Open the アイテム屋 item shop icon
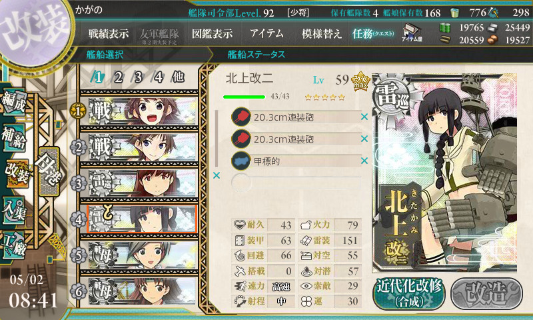Image resolution: width=533 pixels, height=320 pixels. [412, 33]
